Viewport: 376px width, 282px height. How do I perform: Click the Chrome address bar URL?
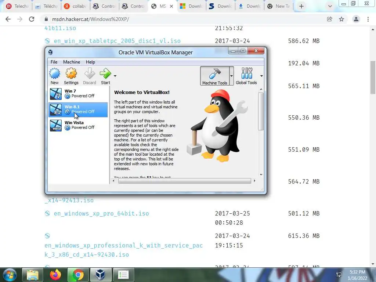90,19
